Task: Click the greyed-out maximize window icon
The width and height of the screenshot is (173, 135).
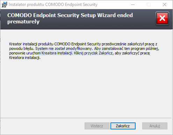Action: 149,5
